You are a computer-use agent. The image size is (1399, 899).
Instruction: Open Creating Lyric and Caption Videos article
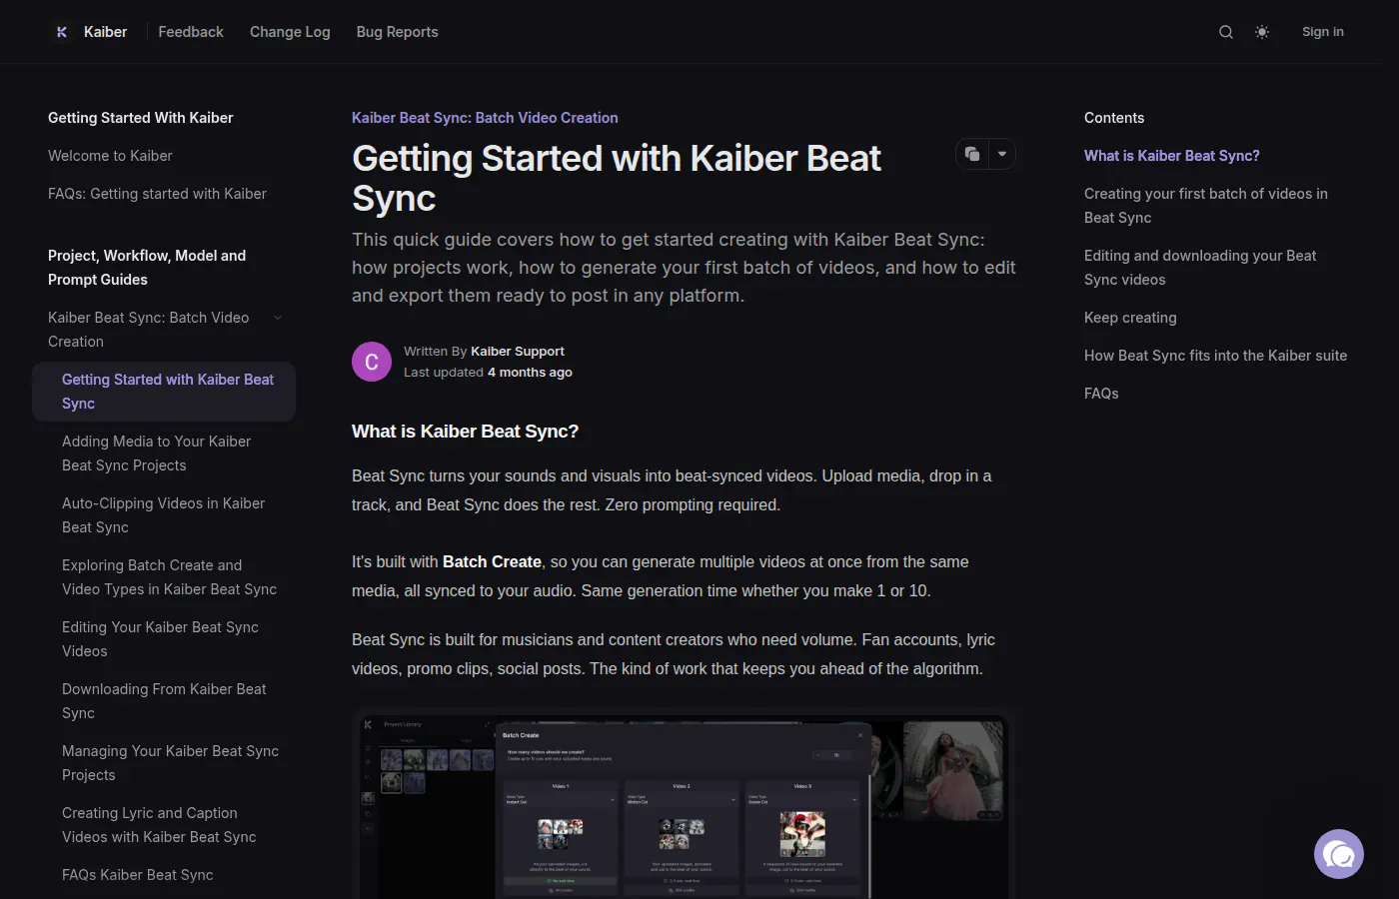164,825
